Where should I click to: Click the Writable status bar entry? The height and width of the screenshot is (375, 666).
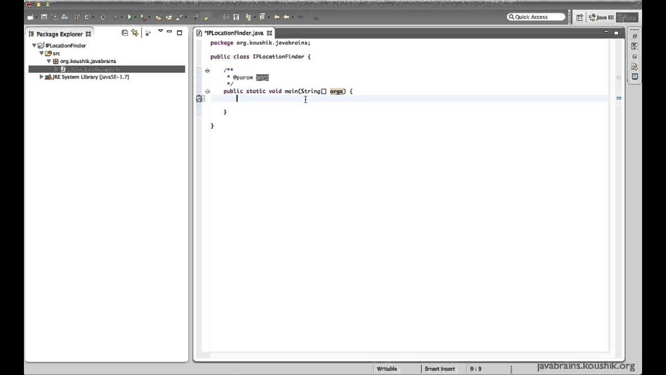click(387, 369)
